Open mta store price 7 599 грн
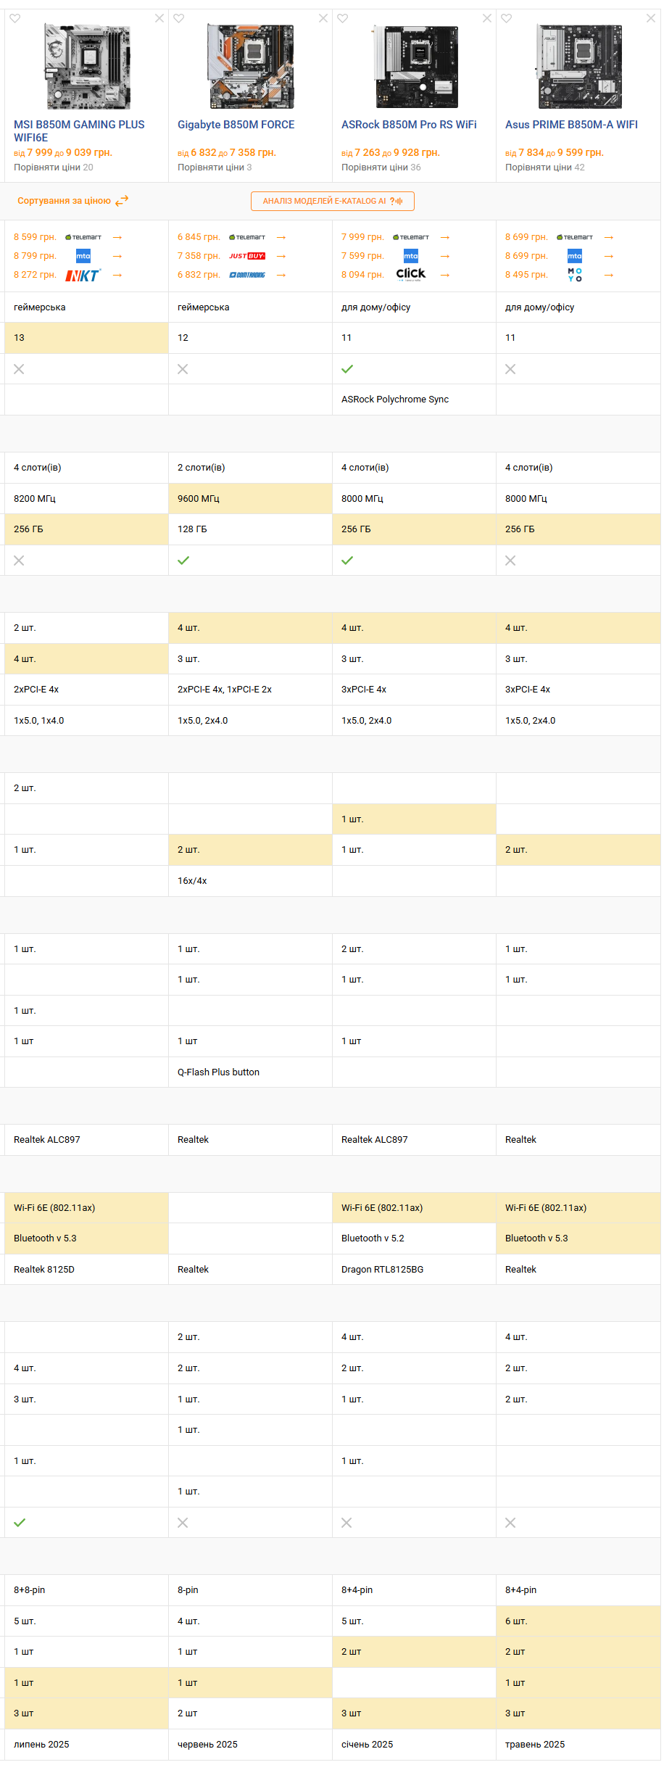664x1770 pixels. click(x=363, y=256)
